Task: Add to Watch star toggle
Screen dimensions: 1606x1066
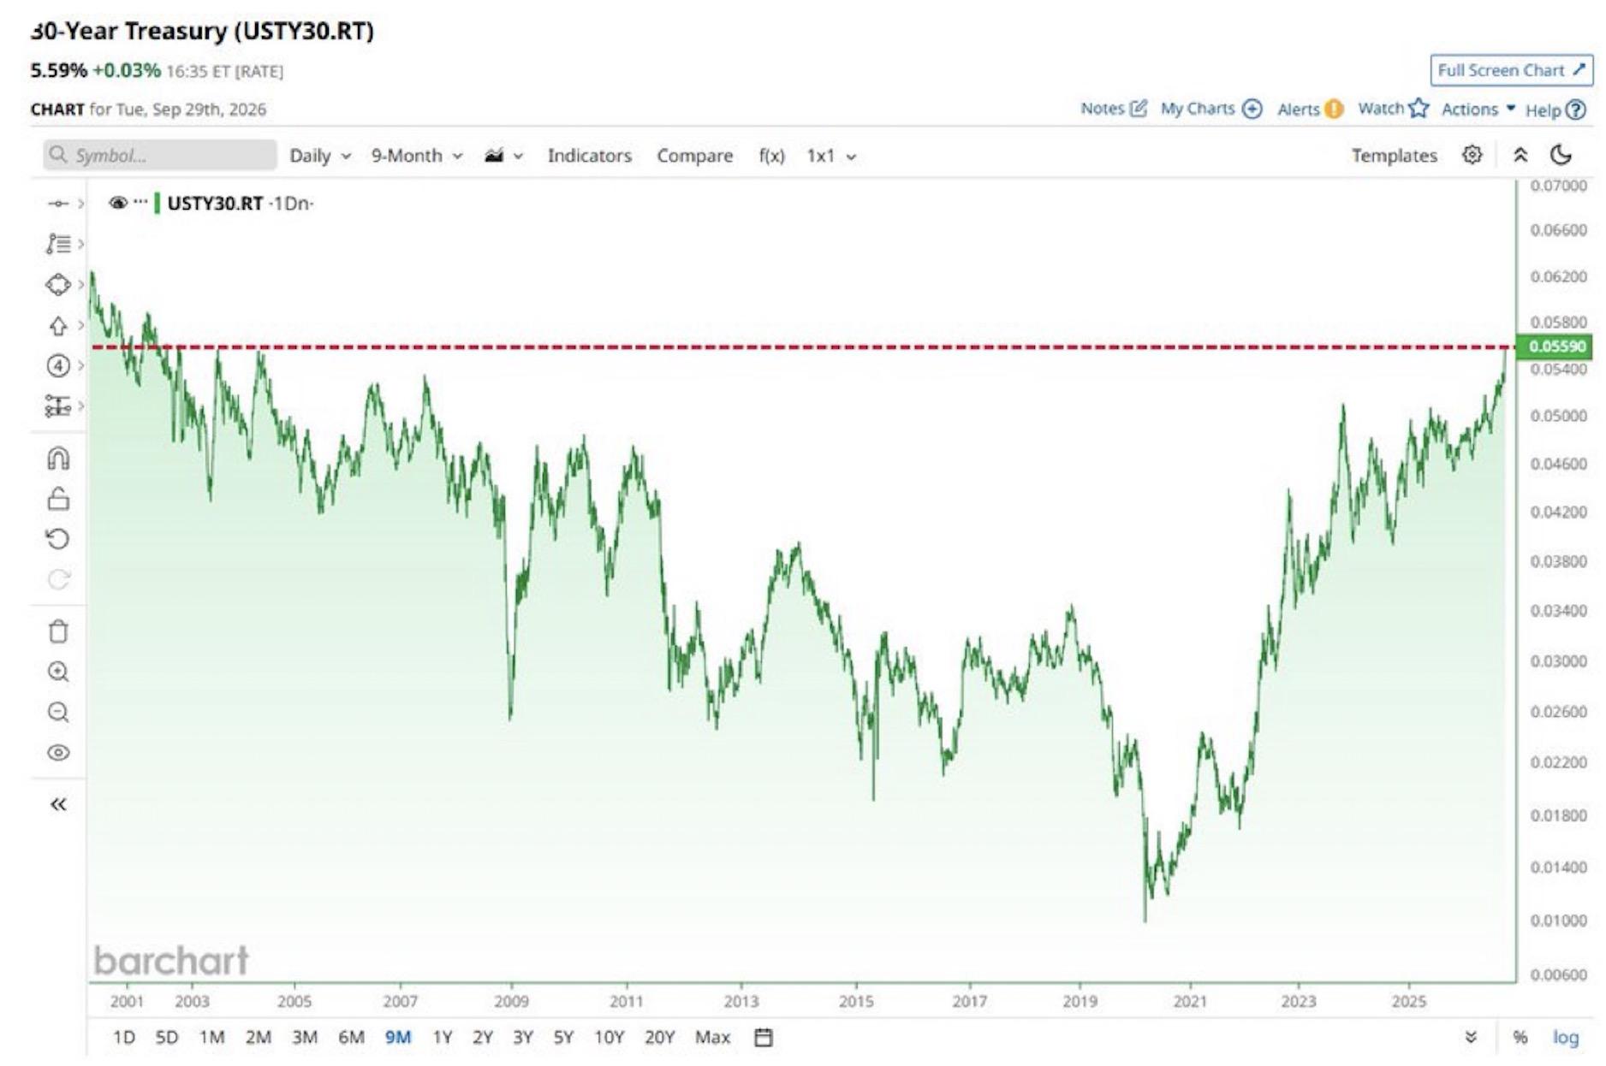Action: [1394, 109]
